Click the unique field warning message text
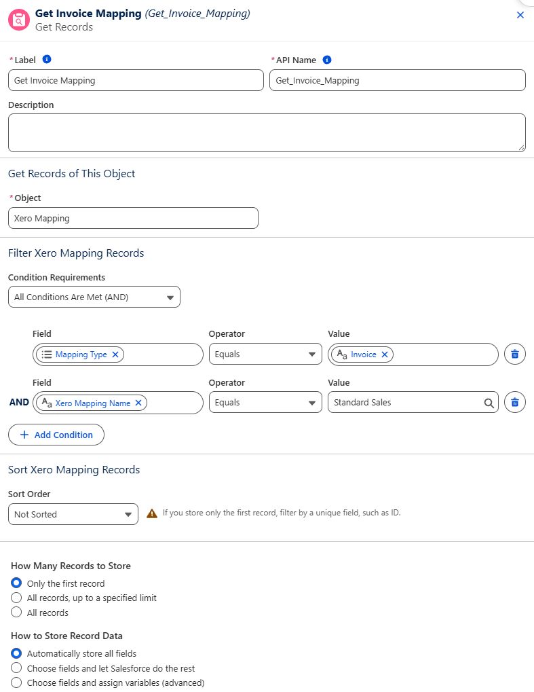This screenshot has height=692, width=534. point(282,513)
